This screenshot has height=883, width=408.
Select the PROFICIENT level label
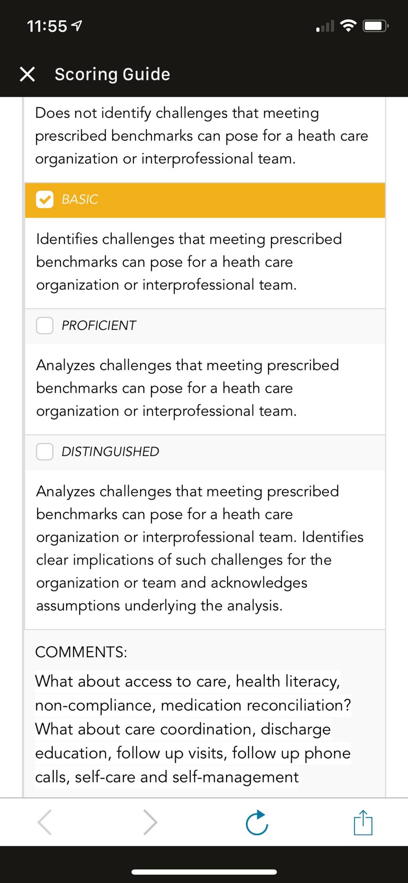(x=99, y=326)
